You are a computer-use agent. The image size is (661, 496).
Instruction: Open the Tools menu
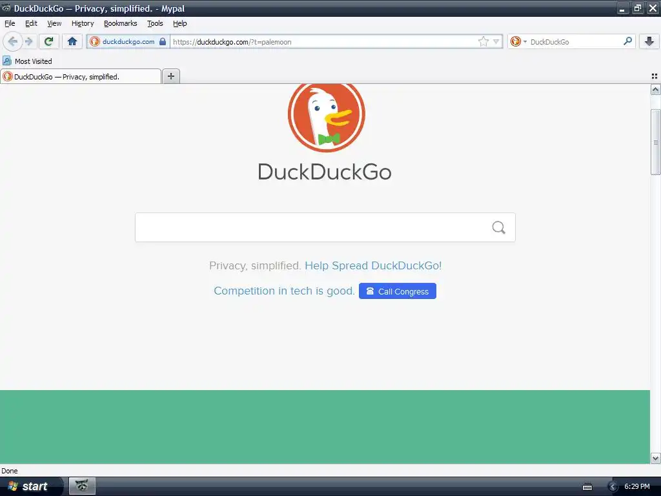[155, 23]
